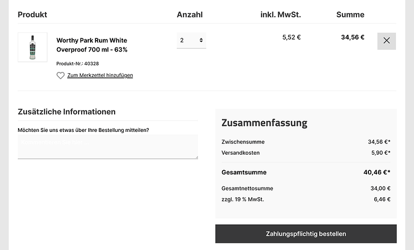414x250 pixels.
Task: Open the Zum Merkzettel hinzufügen link
Action: [x=100, y=75]
